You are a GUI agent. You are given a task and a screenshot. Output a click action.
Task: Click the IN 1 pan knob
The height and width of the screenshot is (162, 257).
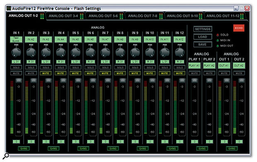(x=16, y=52)
